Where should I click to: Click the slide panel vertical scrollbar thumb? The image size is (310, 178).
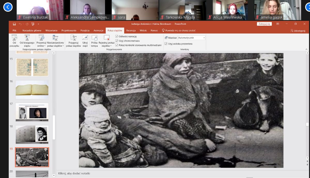[x=54, y=127]
